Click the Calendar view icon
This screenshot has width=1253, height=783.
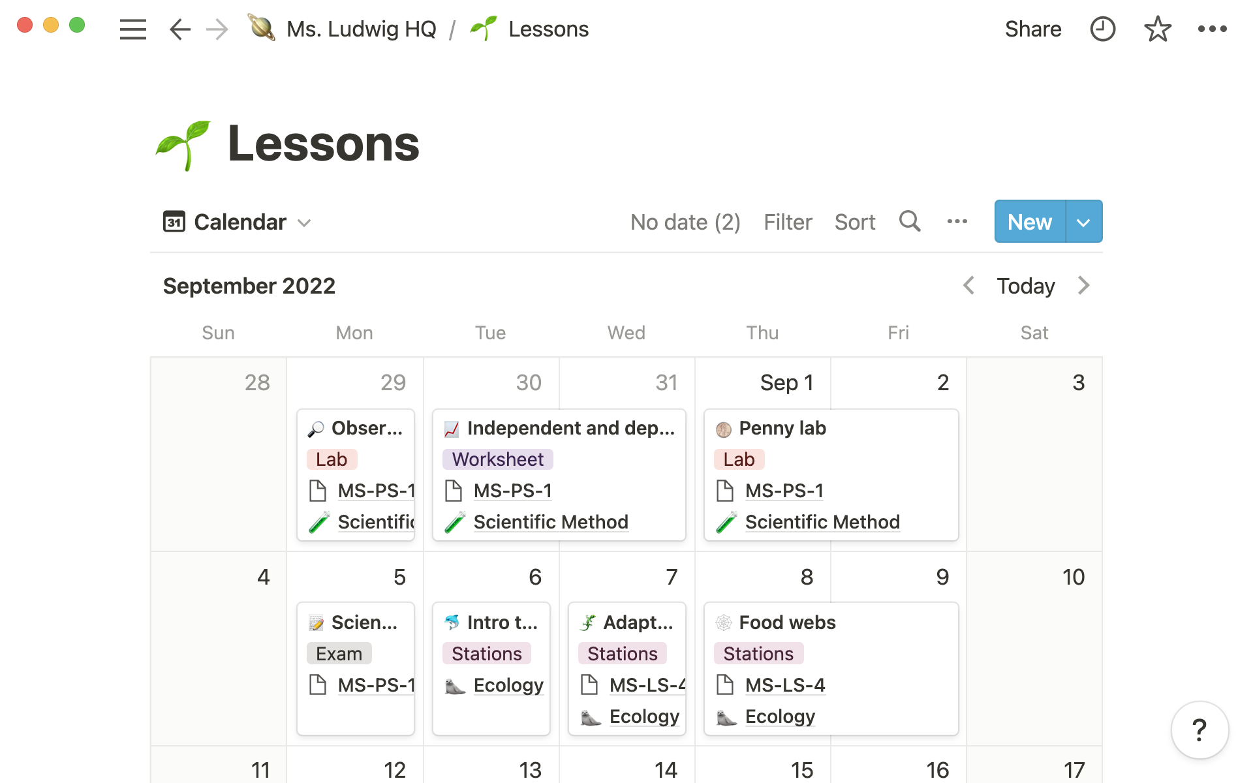coord(173,221)
